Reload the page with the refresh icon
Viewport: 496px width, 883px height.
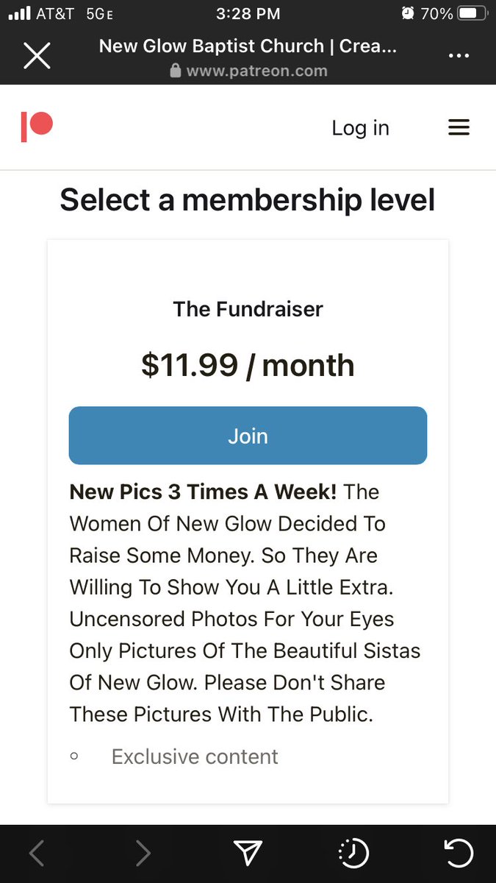(459, 853)
